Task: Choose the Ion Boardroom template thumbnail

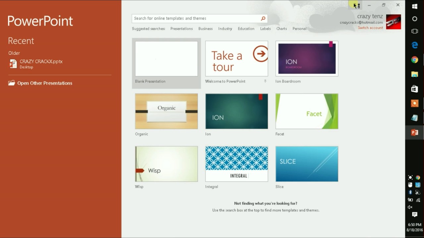Action: pos(307,59)
